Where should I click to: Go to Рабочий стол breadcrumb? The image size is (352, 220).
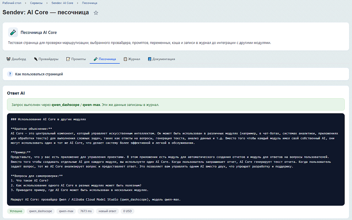pyautogui.click(x=12, y=3)
